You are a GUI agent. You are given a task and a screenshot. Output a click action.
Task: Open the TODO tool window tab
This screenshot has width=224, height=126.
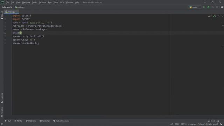(19, 121)
